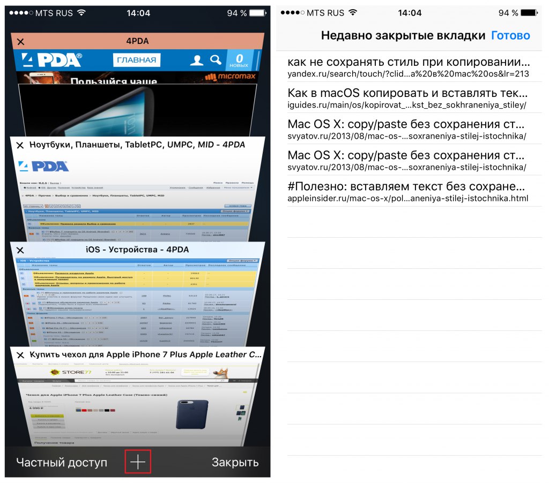Close the Ноутбуки, Планшеты tab card
The width and height of the screenshot is (549, 483).
pyautogui.click(x=20, y=145)
